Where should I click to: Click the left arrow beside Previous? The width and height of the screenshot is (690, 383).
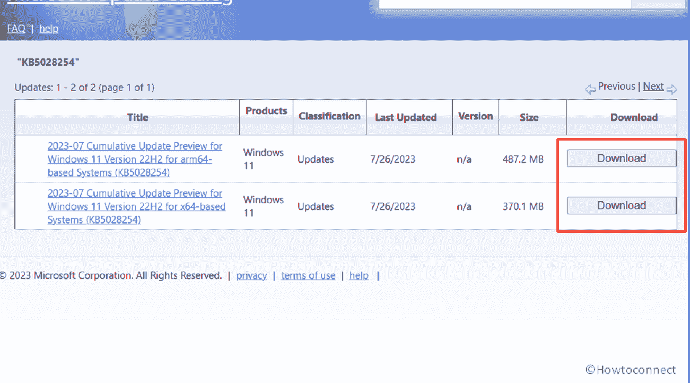tap(590, 89)
